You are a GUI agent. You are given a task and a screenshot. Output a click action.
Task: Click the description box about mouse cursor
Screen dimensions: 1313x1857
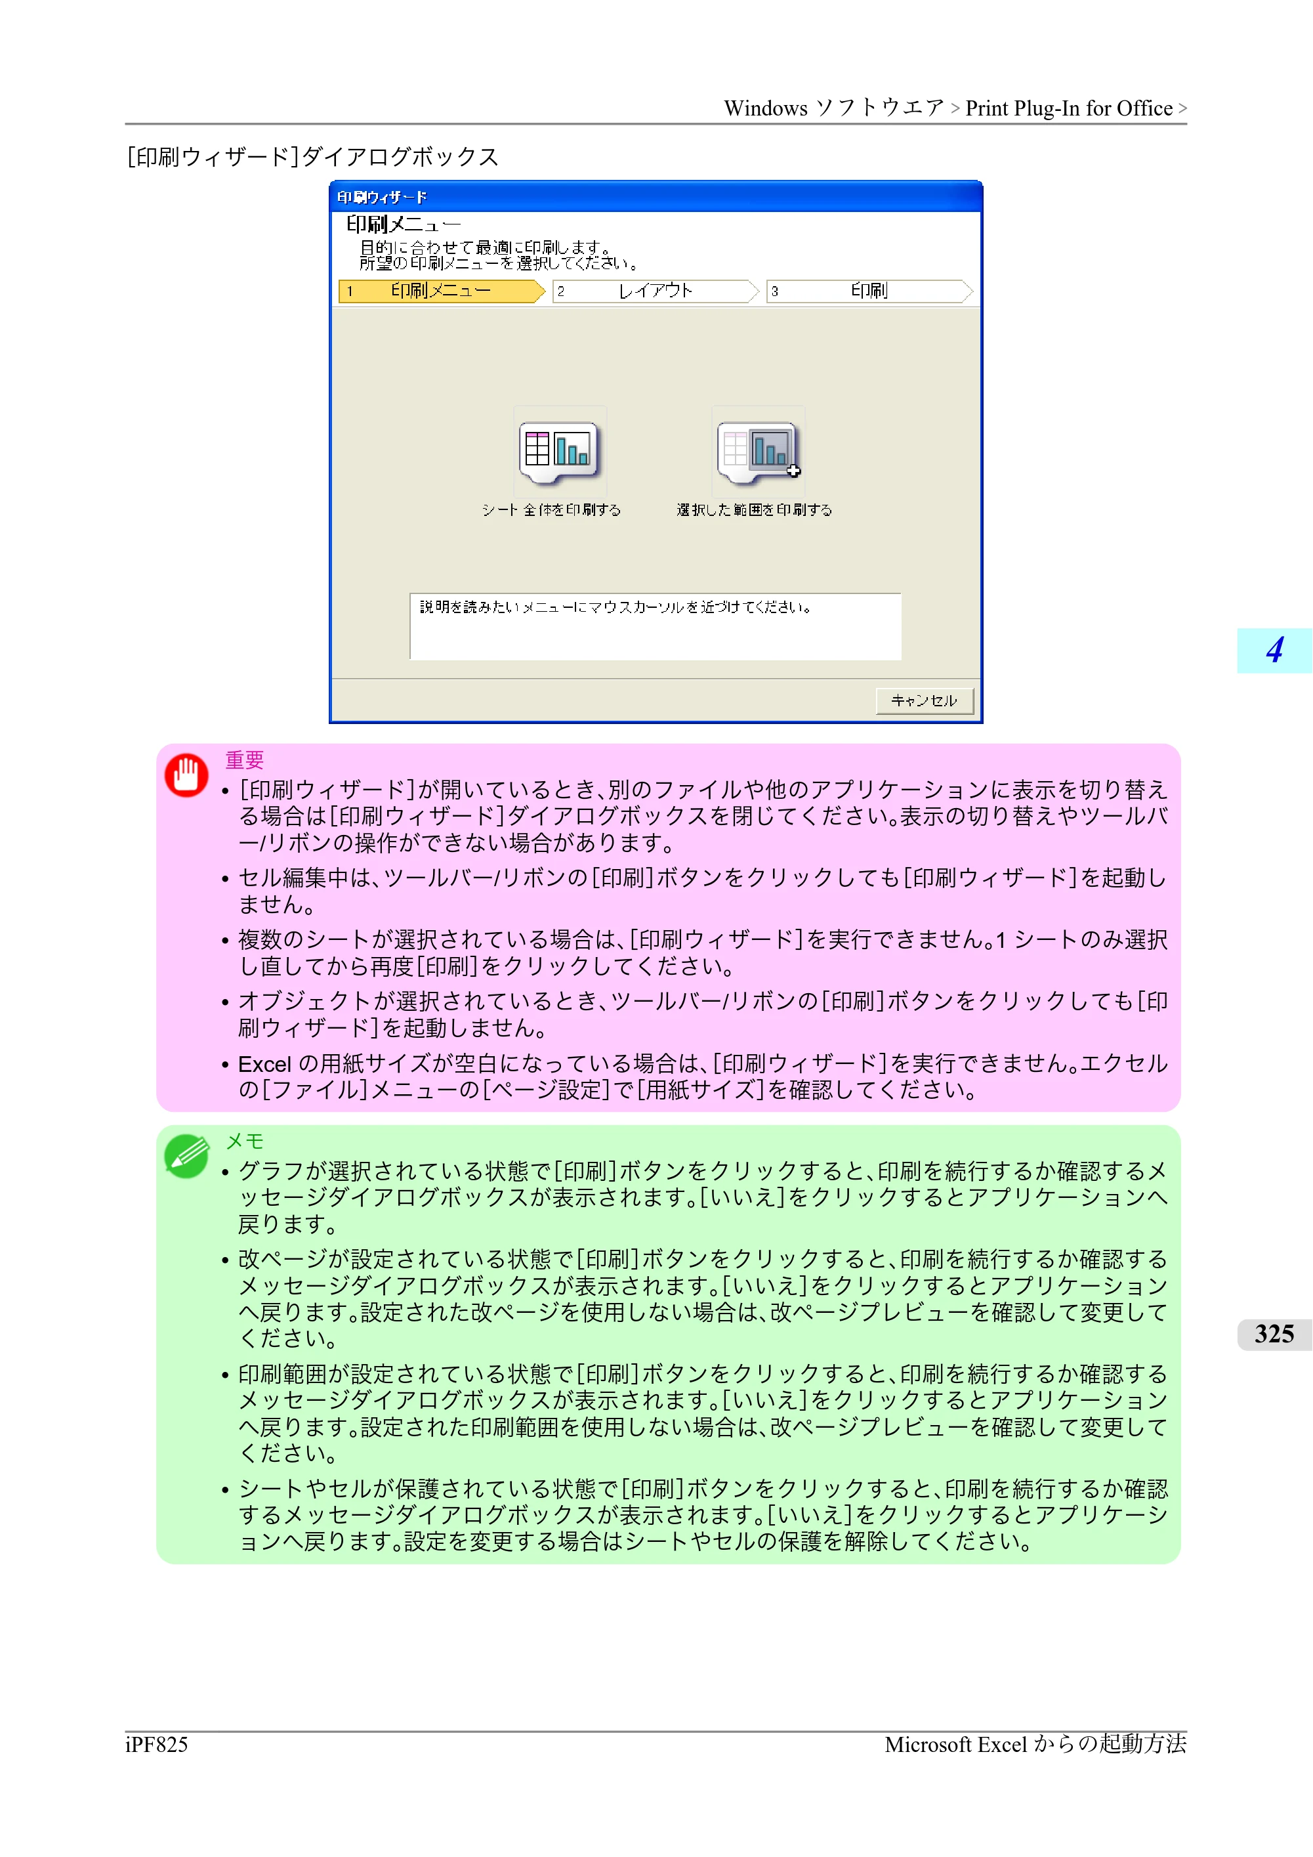coord(656,627)
